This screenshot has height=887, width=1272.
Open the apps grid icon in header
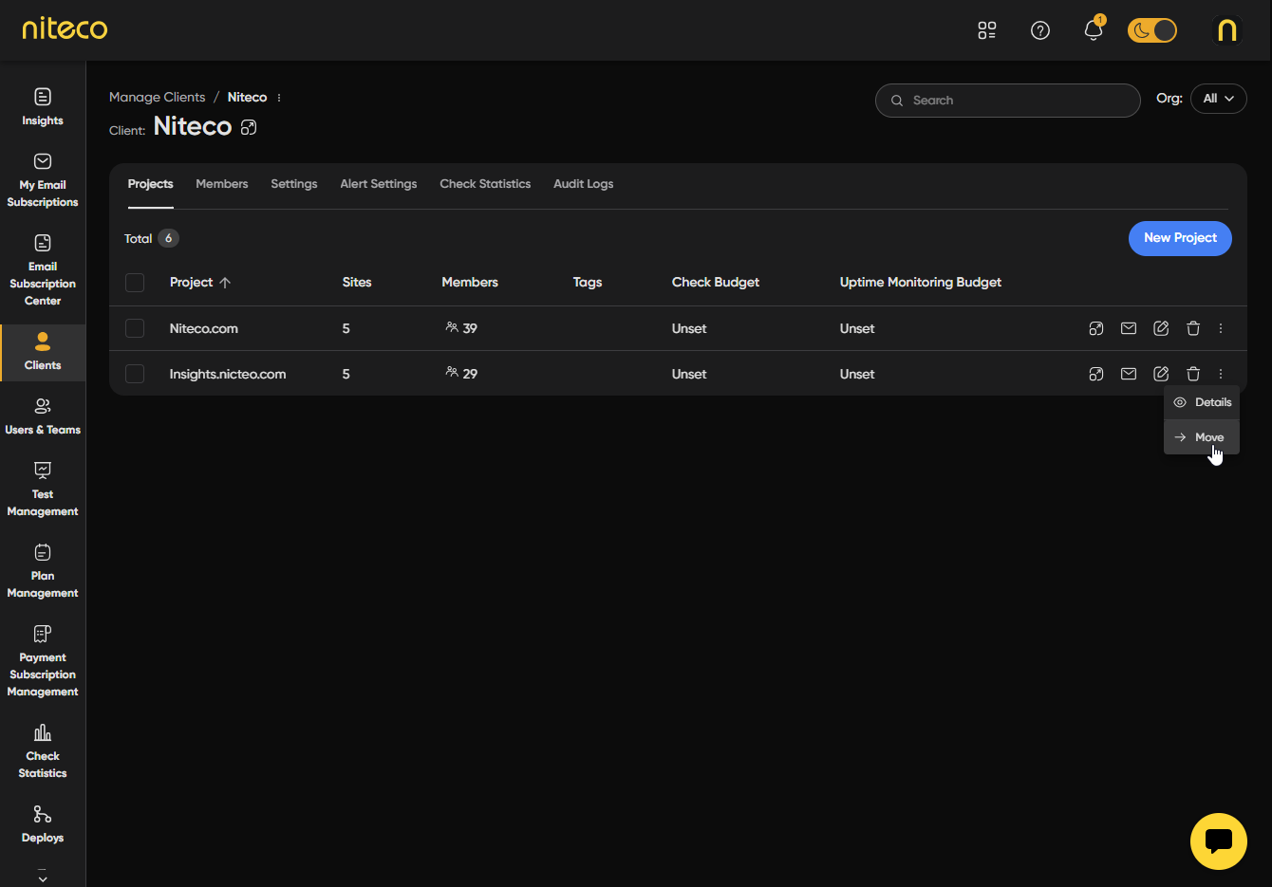(987, 30)
